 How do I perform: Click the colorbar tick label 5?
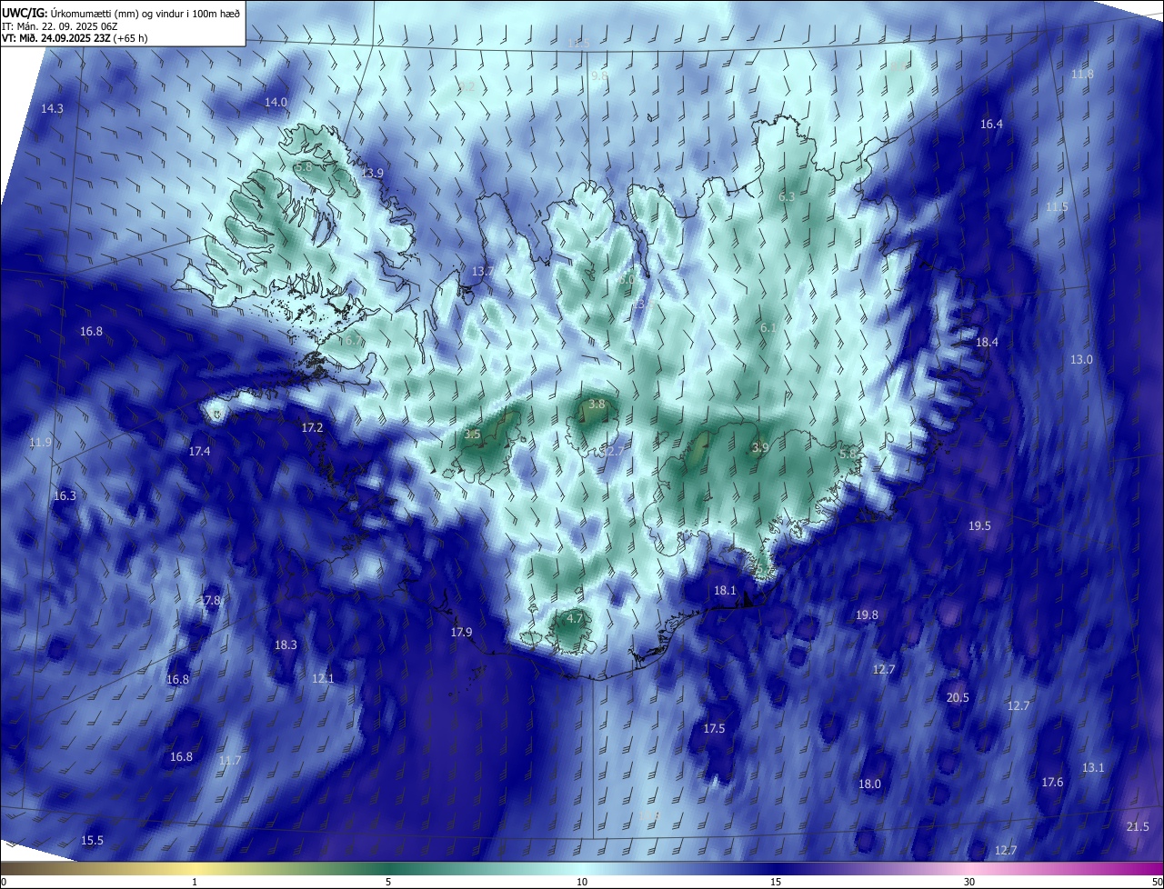pos(388,882)
